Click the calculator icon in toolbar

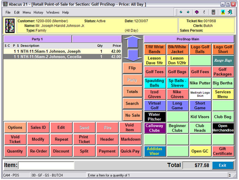[214, 12]
